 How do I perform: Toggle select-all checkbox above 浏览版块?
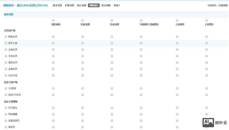click(x=53, y=20)
